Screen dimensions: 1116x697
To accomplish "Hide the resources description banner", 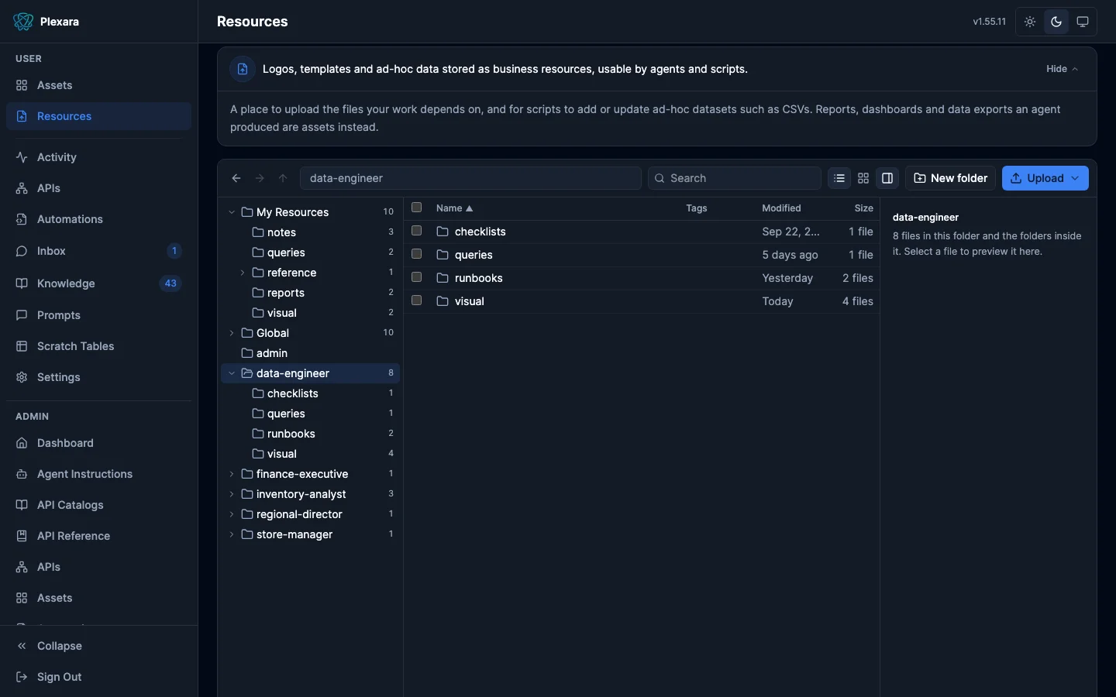I will pos(1062,69).
